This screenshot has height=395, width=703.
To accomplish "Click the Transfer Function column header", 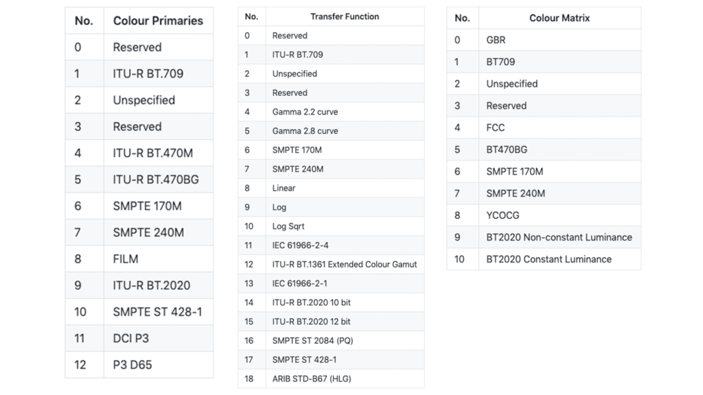I will (344, 16).
